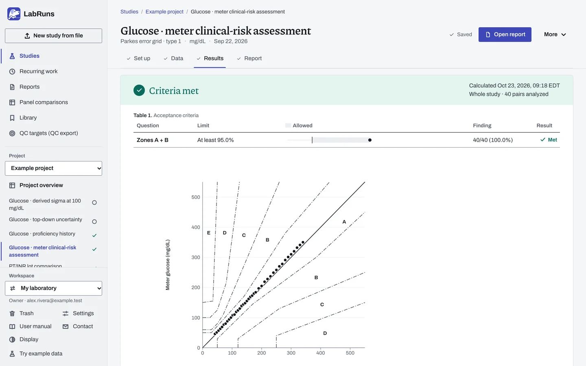Click the flask icon next to Studies
Viewport: 586px width, 366px height.
click(12, 56)
